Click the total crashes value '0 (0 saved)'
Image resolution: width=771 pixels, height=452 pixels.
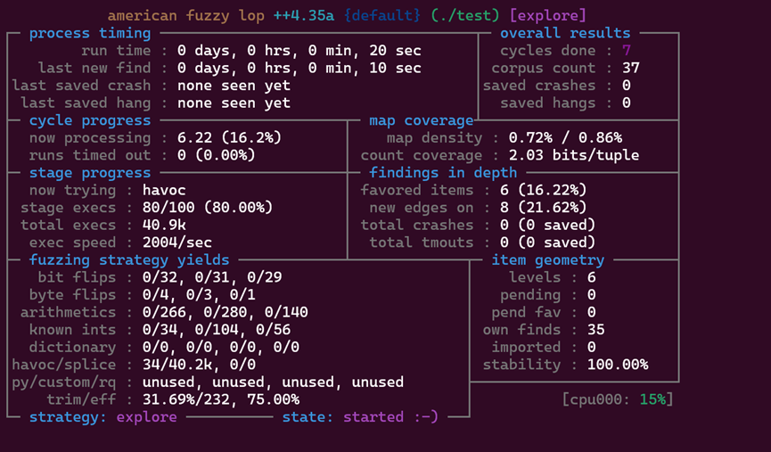(548, 226)
